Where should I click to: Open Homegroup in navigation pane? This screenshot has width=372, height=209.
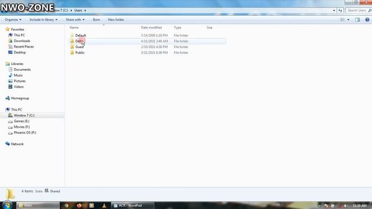pos(20,98)
